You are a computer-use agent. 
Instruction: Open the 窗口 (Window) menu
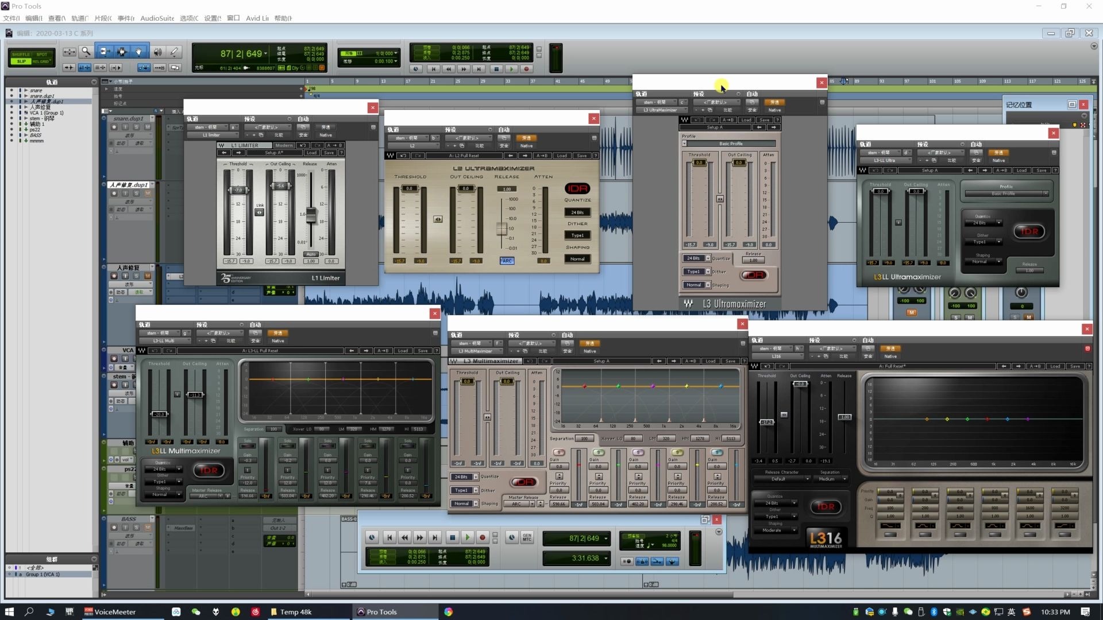(x=233, y=18)
